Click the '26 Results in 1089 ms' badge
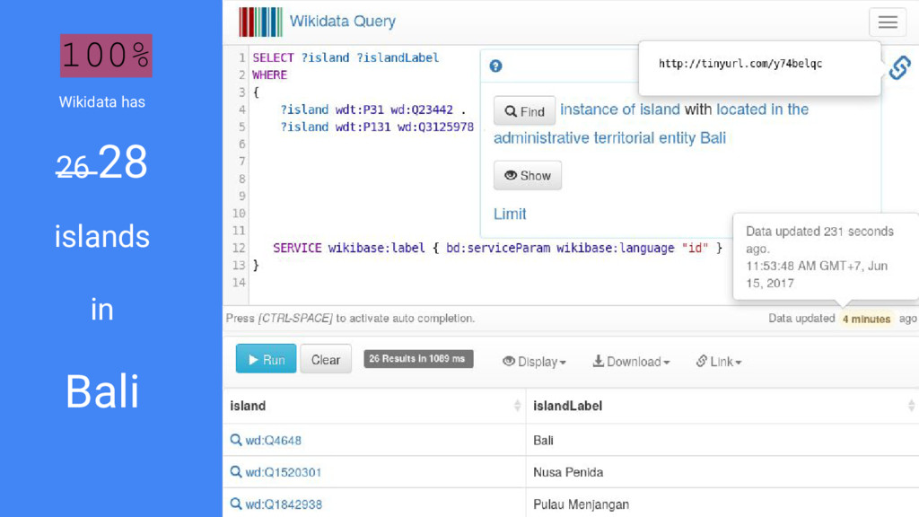Viewport: 919px width, 517px height. (x=418, y=359)
